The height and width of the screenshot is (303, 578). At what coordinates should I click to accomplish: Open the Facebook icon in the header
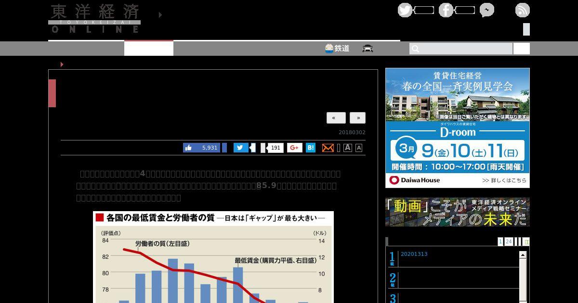[446, 10]
